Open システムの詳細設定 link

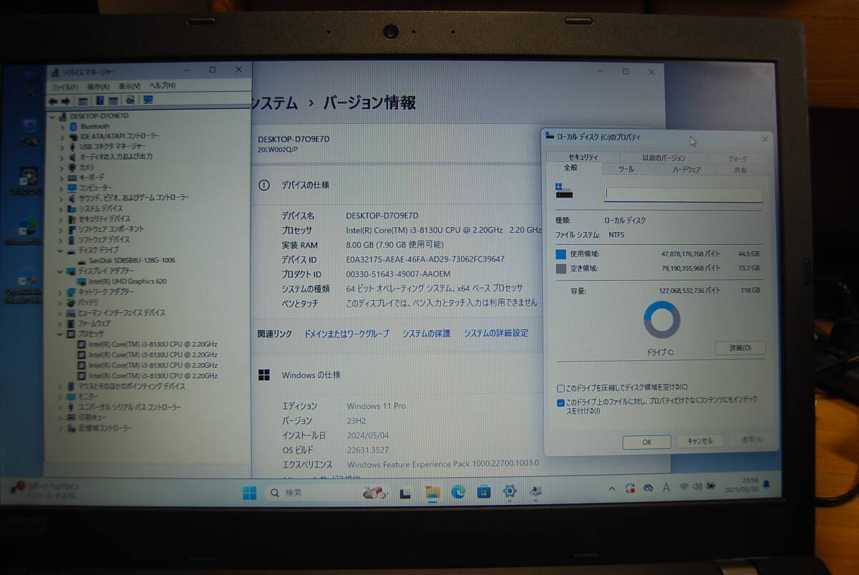pos(496,333)
